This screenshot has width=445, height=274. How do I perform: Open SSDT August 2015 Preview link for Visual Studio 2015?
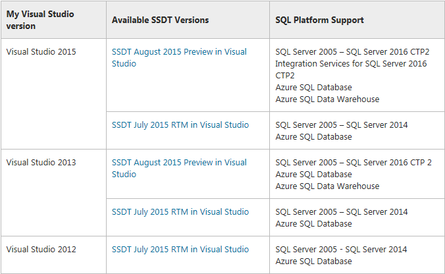click(x=179, y=58)
